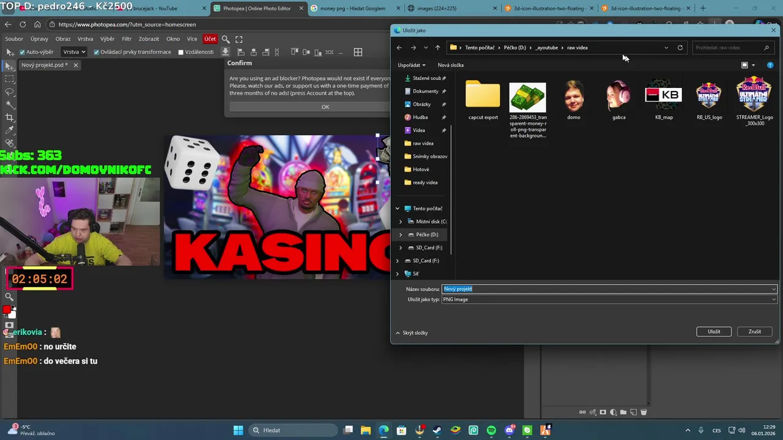Image resolution: width=783 pixels, height=440 pixels.
Task: Expand the Síť tree node
Action: point(398,274)
